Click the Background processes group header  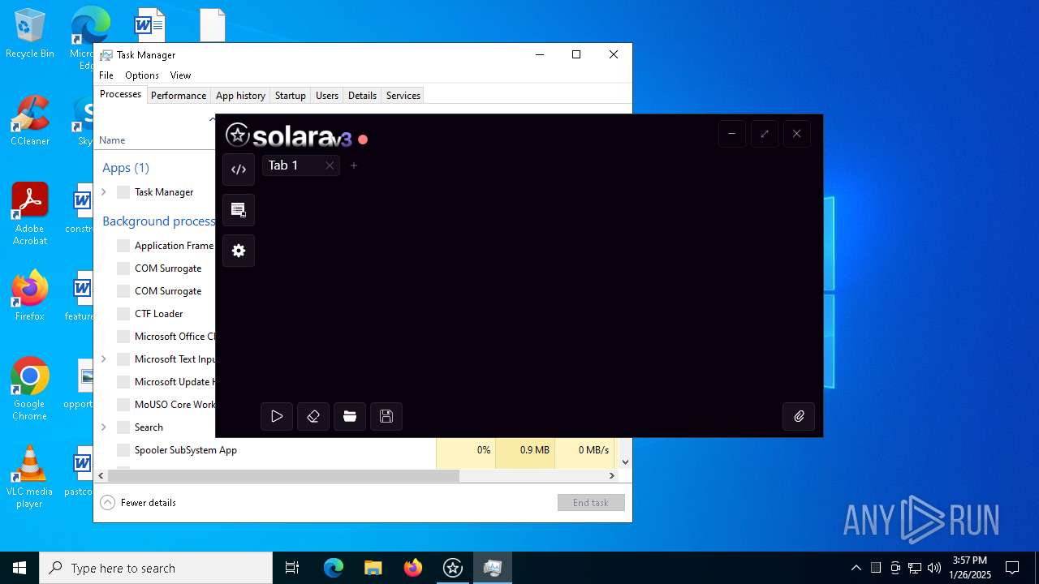pyautogui.click(x=158, y=221)
